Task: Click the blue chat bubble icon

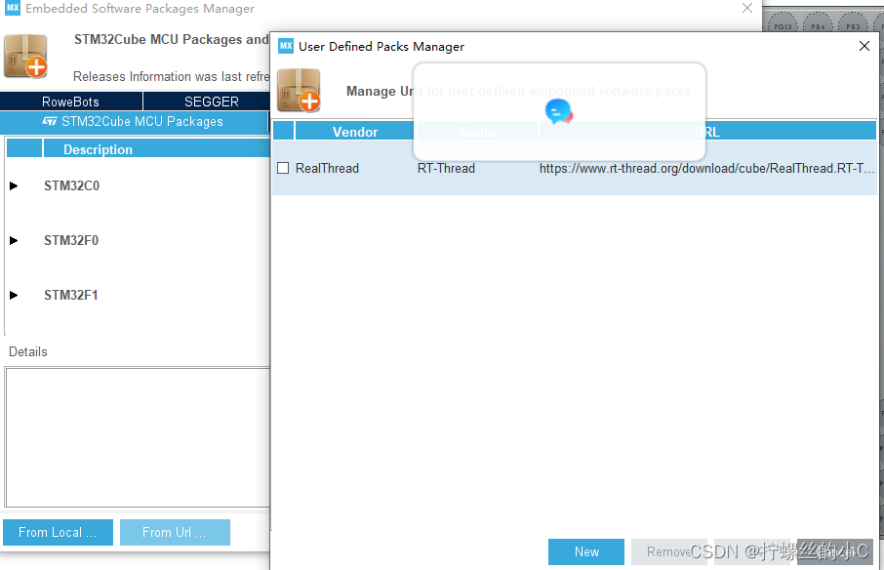Action: 559,111
